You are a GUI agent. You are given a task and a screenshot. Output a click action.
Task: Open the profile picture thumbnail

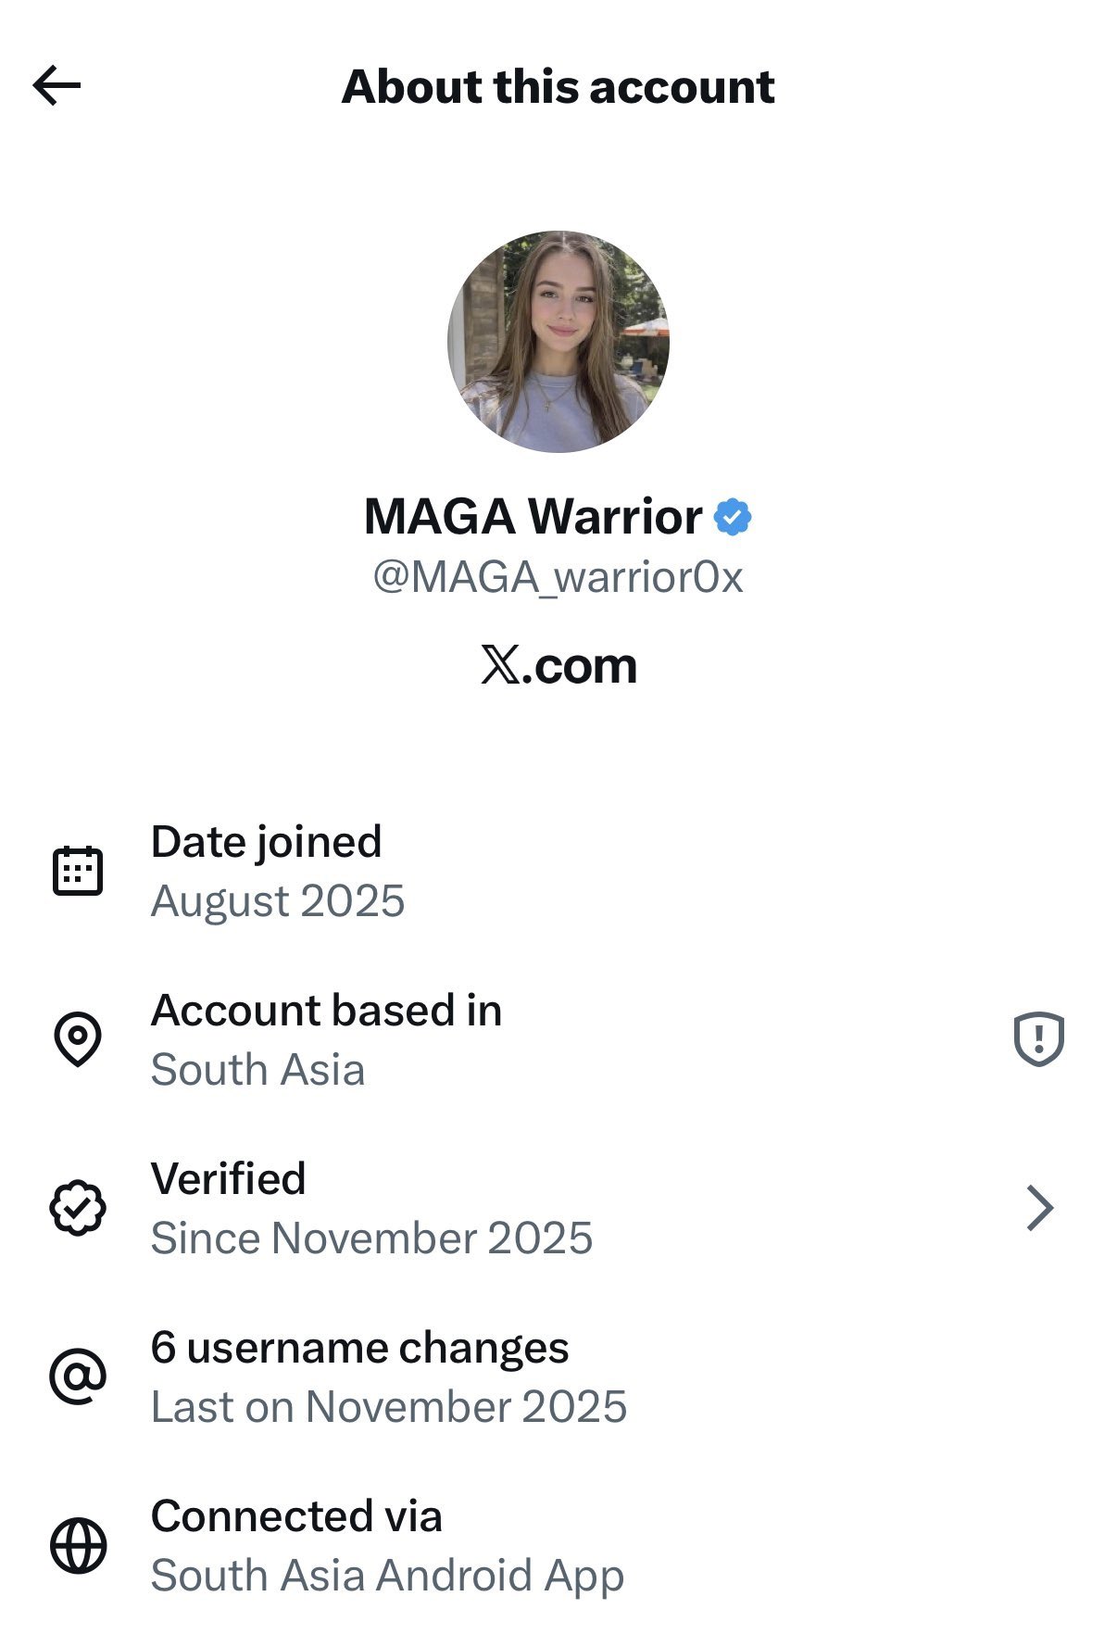[558, 341]
